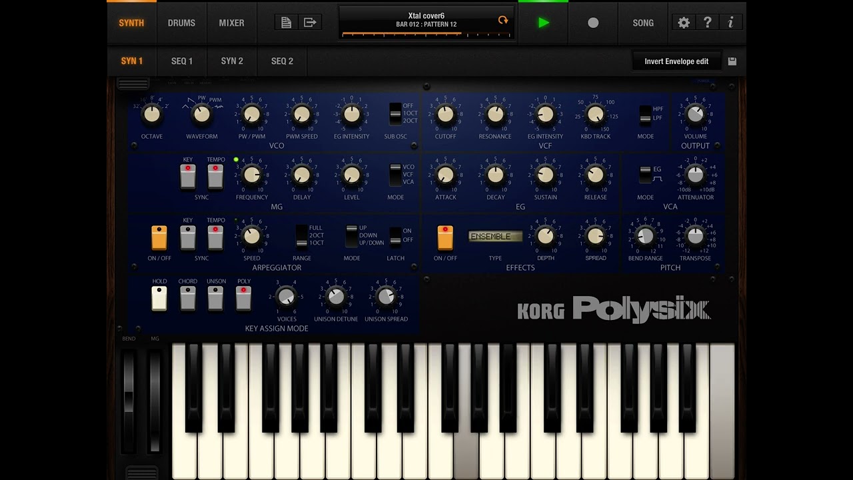Toggle arpeggiator UP/DOWN MODE switch
853x480 pixels.
[x=351, y=235]
